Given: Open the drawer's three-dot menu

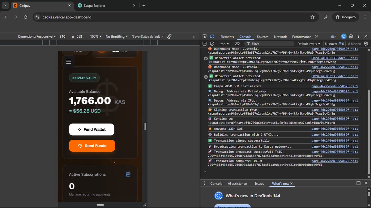Looking at the screenshot, I should [204, 183].
